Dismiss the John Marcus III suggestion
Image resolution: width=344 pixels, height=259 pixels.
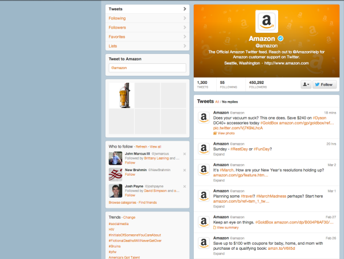(x=184, y=154)
